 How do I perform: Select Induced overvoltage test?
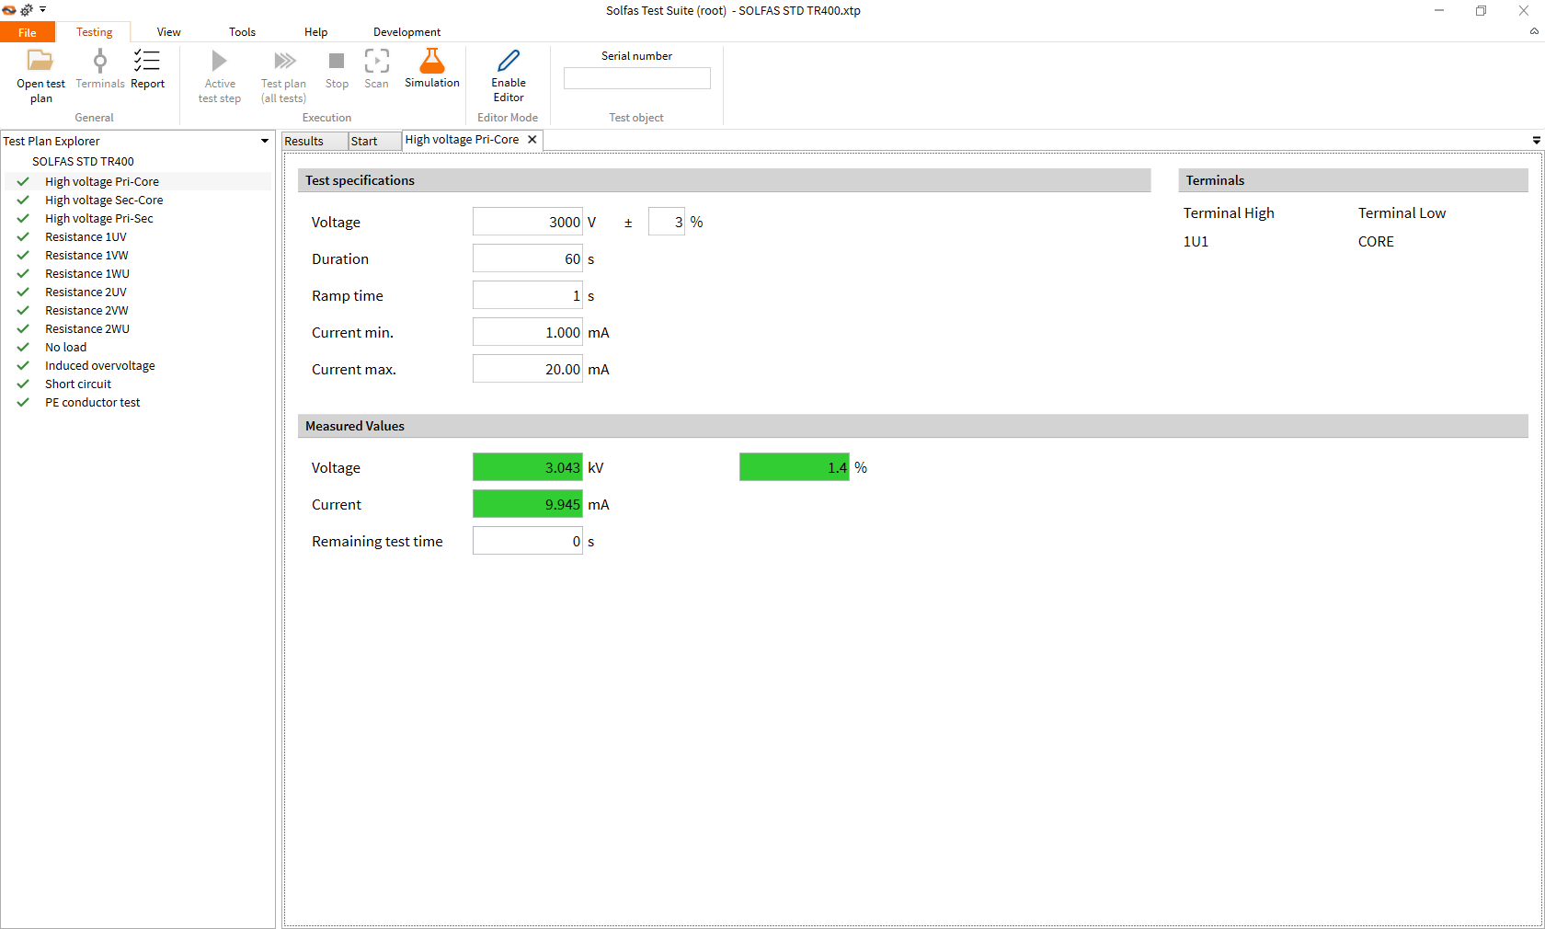pyautogui.click(x=100, y=366)
